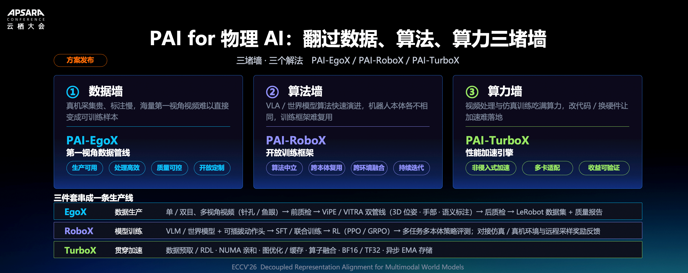Click the TurboX pipeline description text
The height and width of the screenshot is (273, 688).
[299, 250]
